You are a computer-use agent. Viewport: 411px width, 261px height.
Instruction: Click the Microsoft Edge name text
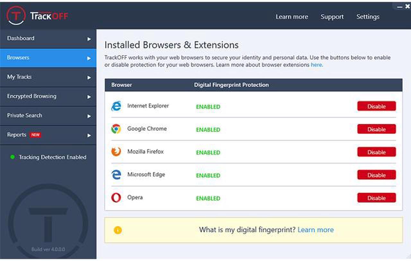click(x=146, y=175)
